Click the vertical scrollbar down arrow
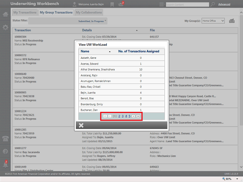The image size is (243, 182). (x=241, y=167)
